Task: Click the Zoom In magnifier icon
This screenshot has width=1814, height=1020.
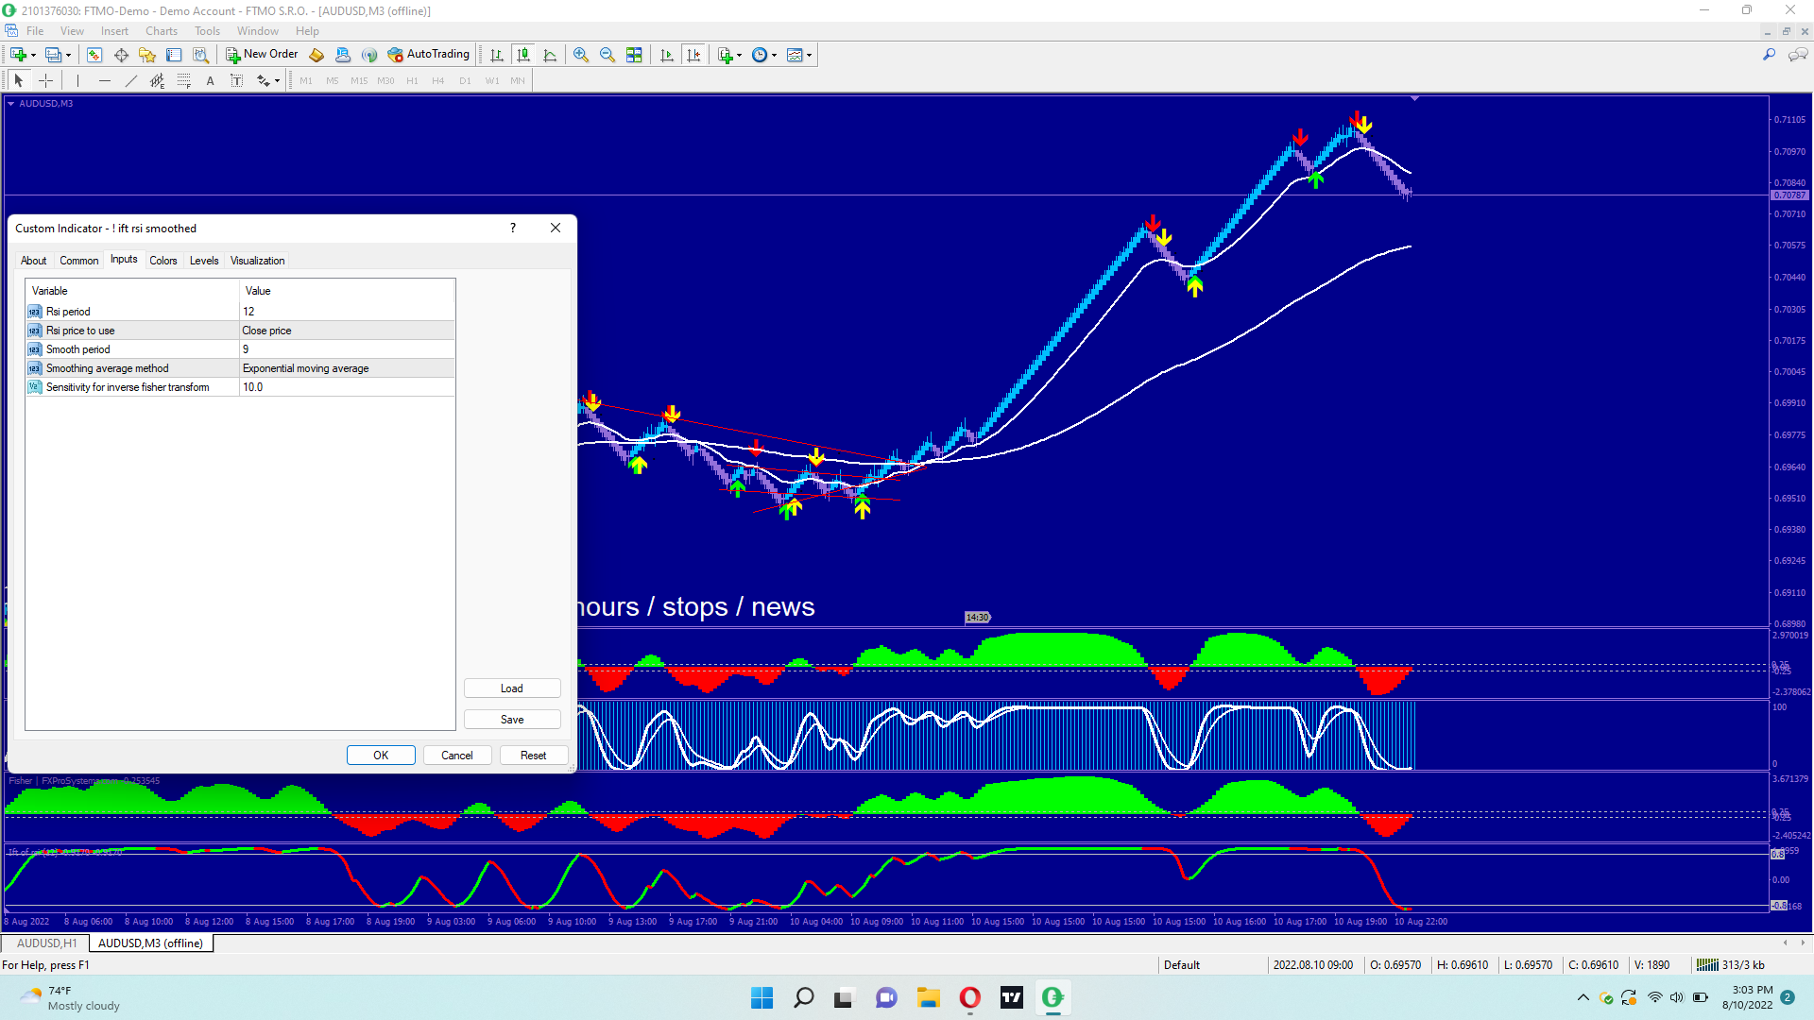Action: click(x=581, y=55)
